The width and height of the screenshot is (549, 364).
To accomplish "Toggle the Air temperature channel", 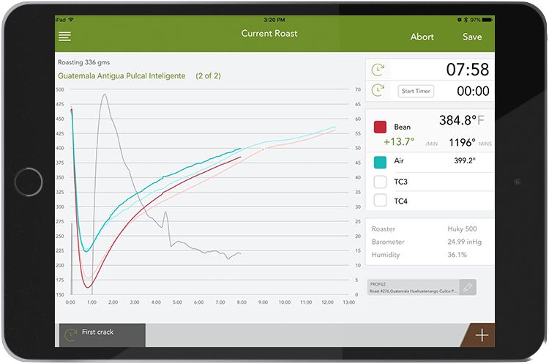I will point(380,161).
